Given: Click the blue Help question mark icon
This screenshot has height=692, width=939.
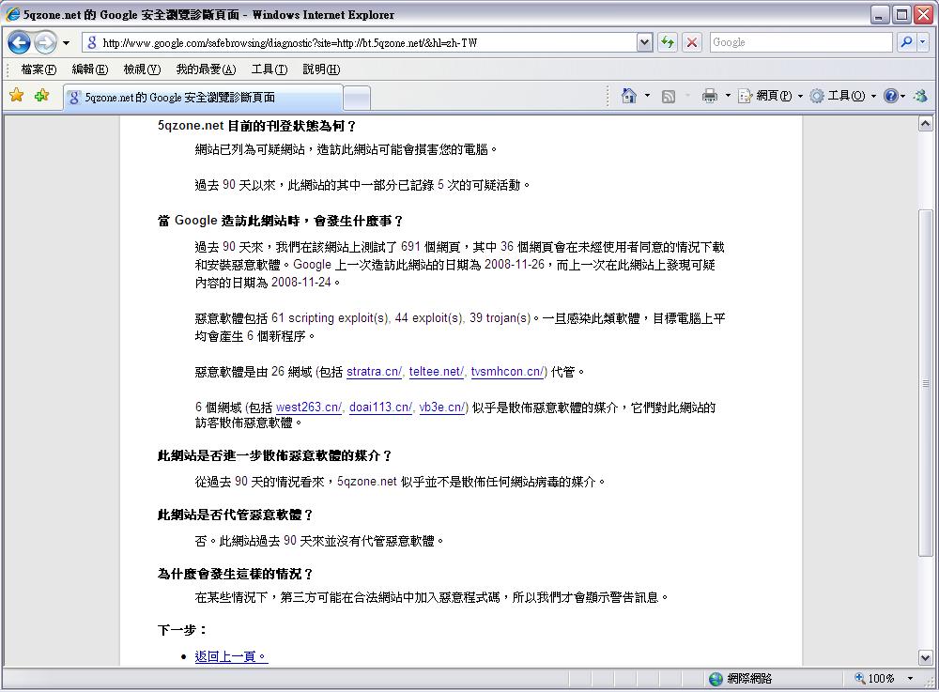Looking at the screenshot, I should tap(891, 96).
